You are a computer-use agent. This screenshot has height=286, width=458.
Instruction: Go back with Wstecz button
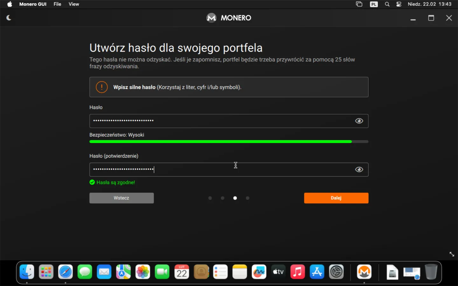pos(121,198)
